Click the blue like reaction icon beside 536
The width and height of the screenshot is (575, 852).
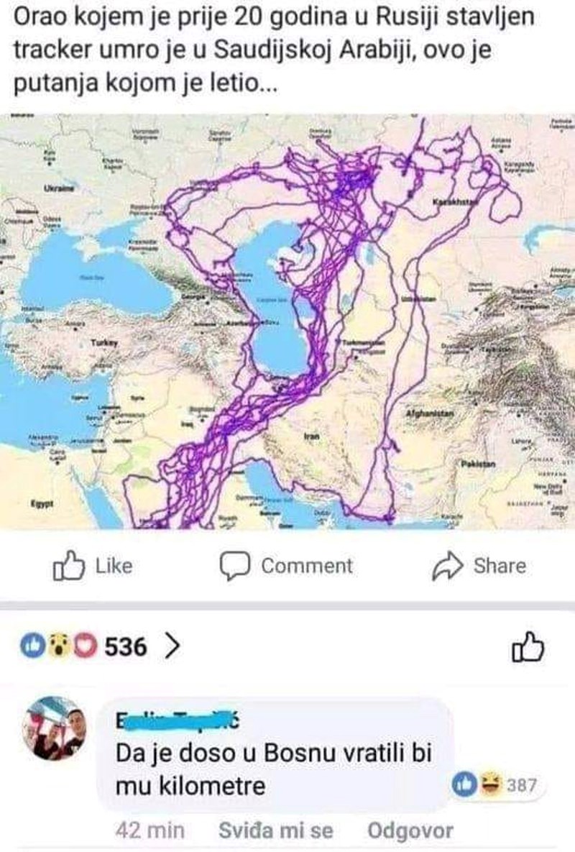[32, 646]
